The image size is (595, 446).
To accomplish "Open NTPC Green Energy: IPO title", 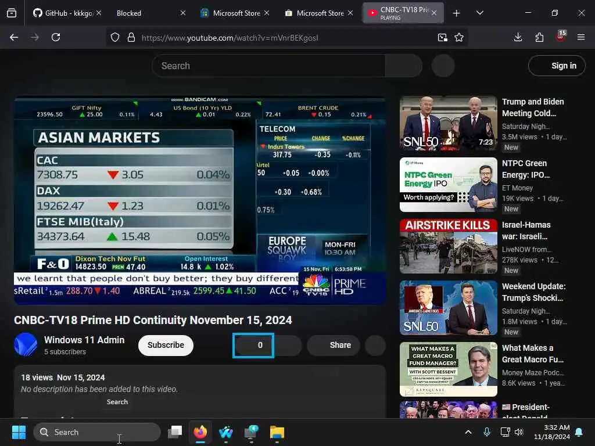I will (x=525, y=169).
